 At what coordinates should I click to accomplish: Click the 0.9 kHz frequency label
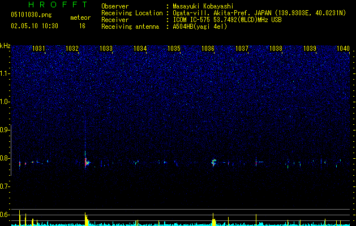coord(5,130)
